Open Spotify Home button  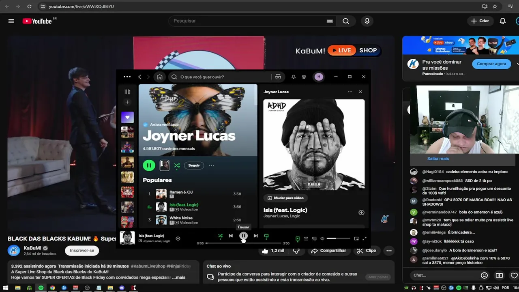[160, 77]
